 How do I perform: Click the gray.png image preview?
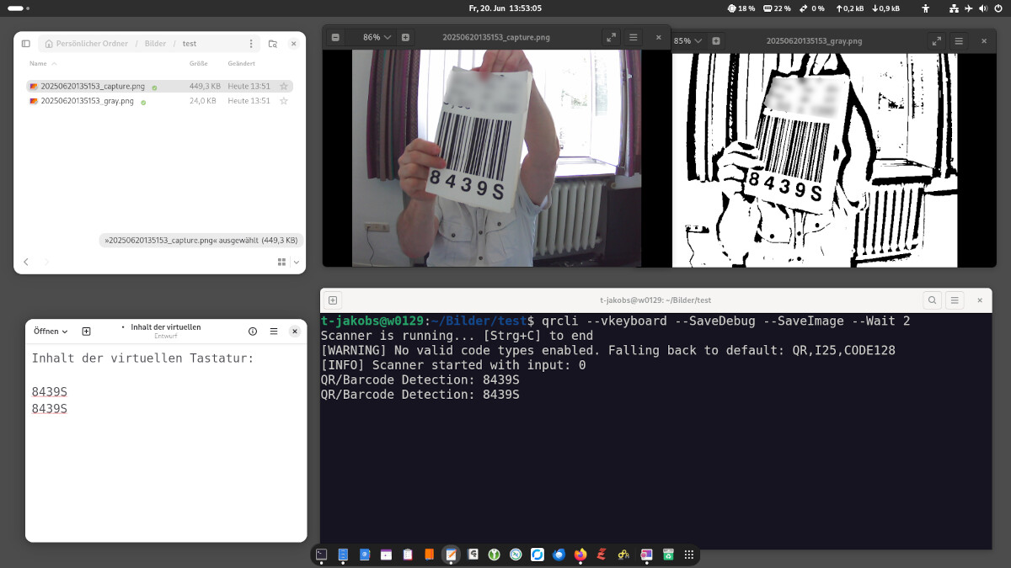click(815, 161)
